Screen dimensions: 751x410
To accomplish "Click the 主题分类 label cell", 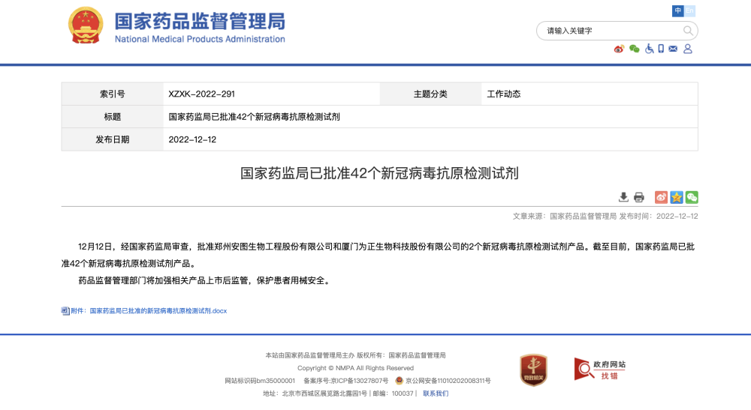I will click(430, 94).
